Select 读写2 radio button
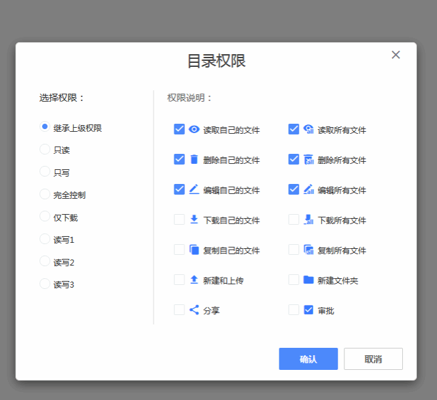The width and height of the screenshot is (437, 400). point(45,261)
